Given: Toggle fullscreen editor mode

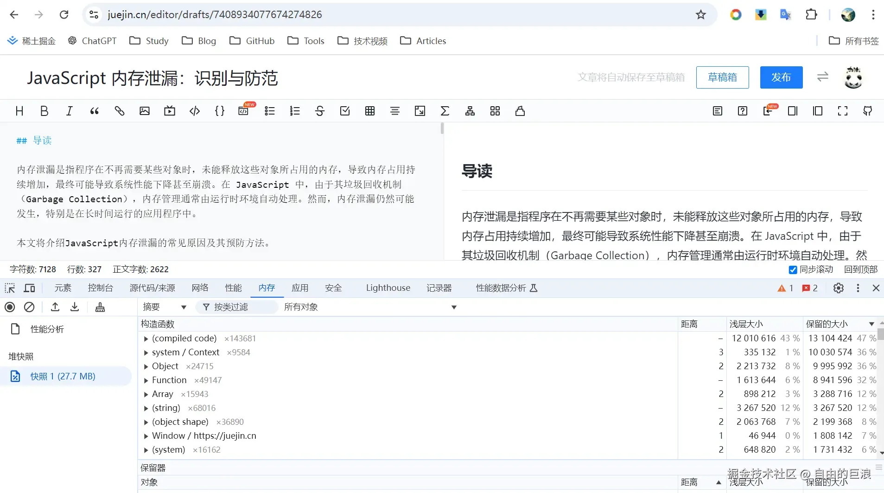Looking at the screenshot, I should tap(843, 111).
